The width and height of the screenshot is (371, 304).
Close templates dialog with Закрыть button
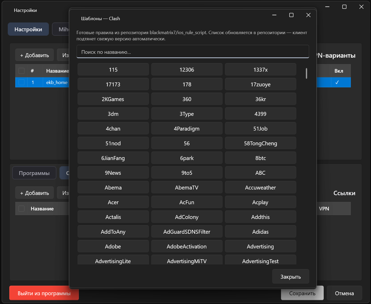(291, 277)
